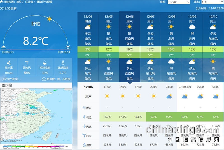
Task: Click the 空气质量 leaf icon
Action: click(x=4, y=79)
